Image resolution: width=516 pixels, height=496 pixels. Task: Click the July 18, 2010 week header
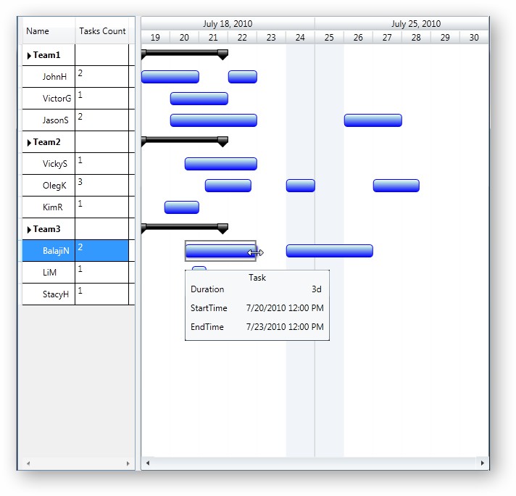click(228, 24)
